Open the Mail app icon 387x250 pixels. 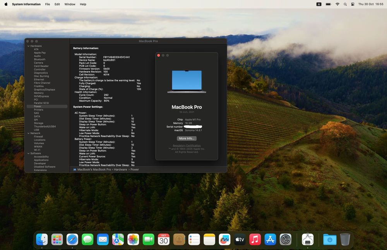103,240
